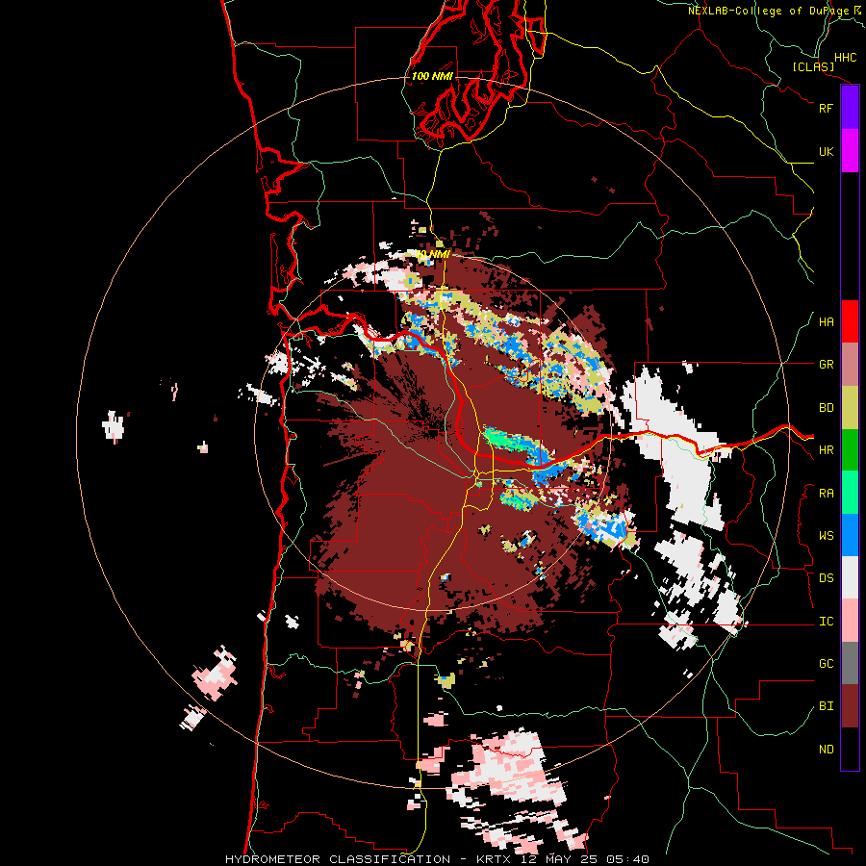This screenshot has width=866, height=866.
Task: Click the ND black legend swatch
Action: [x=850, y=749]
